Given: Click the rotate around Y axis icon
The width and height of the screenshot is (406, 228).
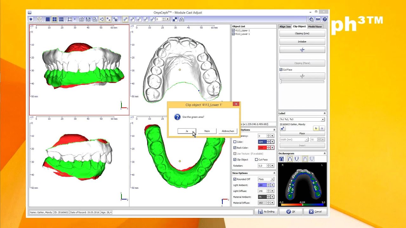Looking at the screenshot, I should 139,19.
